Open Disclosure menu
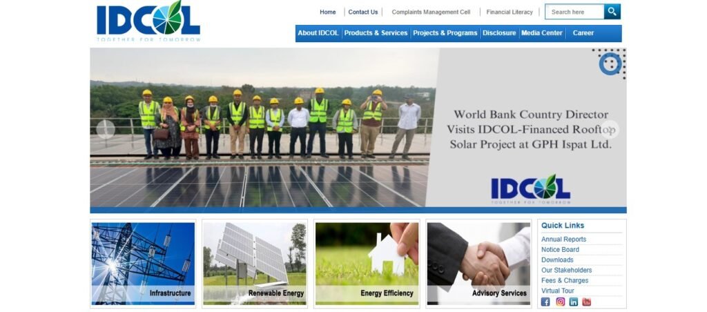 (499, 33)
